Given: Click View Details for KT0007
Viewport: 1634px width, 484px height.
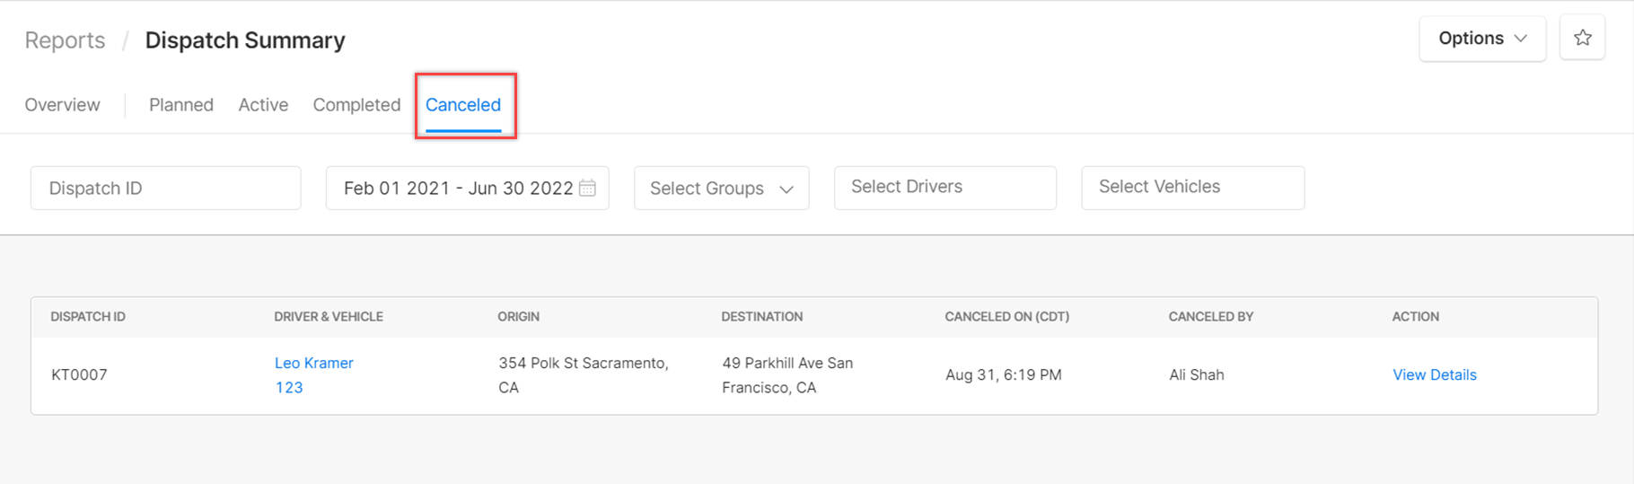Looking at the screenshot, I should click(x=1434, y=374).
